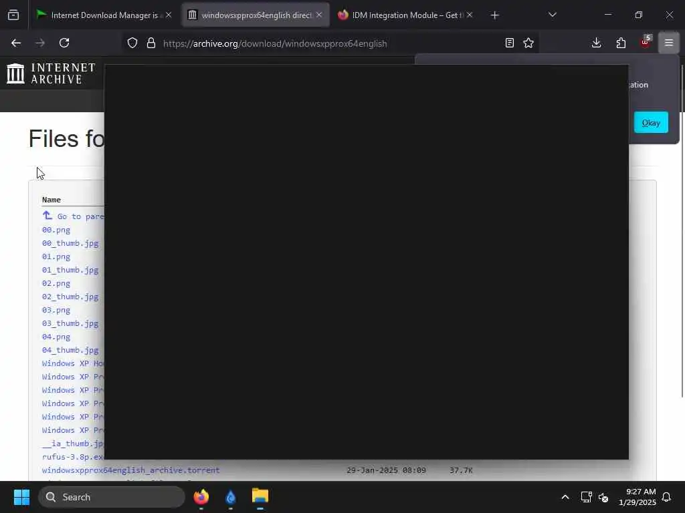Image resolution: width=685 pixels, height=513 pixels.
Task: Open the 00.png file link
Action: [56, 230]
